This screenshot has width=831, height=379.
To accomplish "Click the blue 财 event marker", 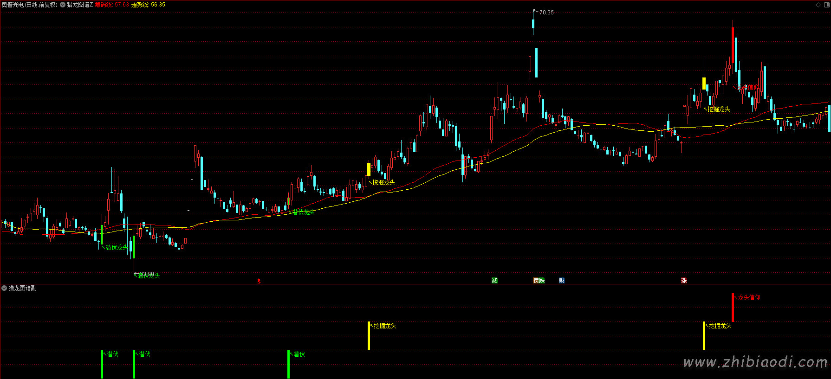I will click(x=562, y=281).
